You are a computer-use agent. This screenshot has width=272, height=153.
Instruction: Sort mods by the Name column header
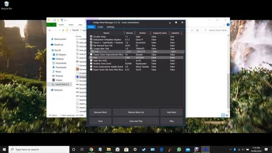click(x=106, y=33)
